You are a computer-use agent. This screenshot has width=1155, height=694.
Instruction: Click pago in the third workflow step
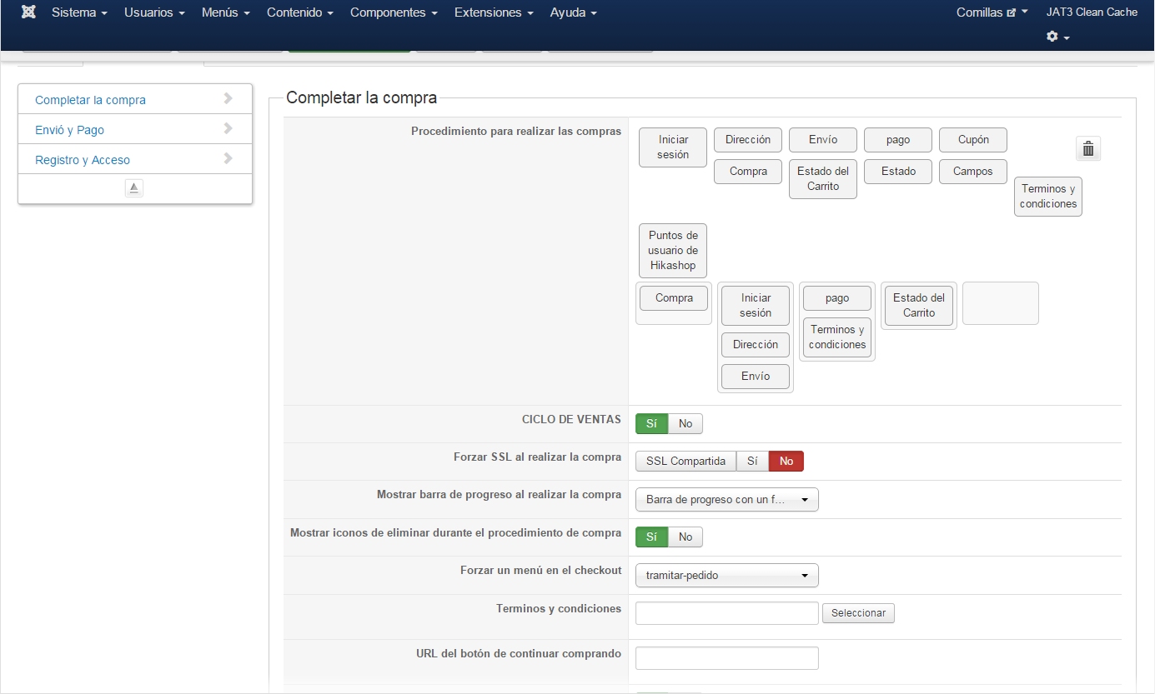pyautogui.click(x=837, y=297)
